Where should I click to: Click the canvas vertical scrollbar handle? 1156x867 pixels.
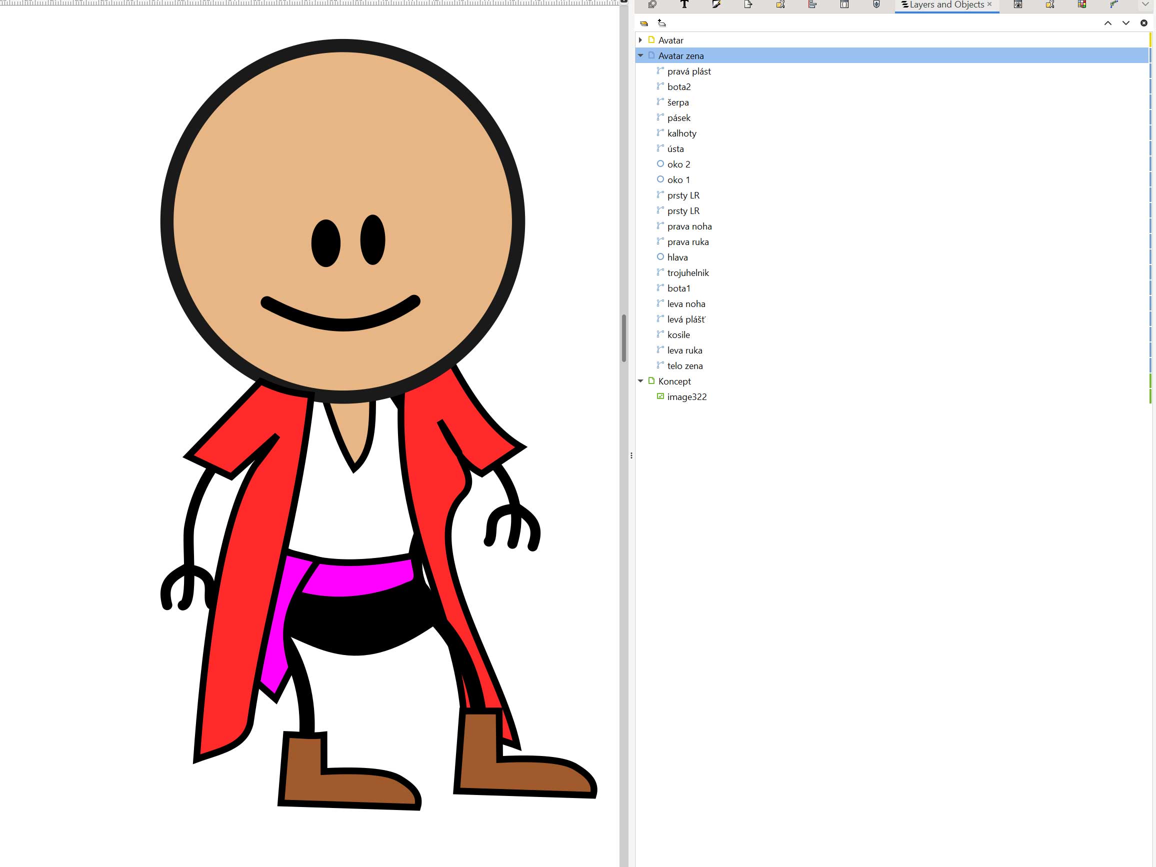point(624,337)
